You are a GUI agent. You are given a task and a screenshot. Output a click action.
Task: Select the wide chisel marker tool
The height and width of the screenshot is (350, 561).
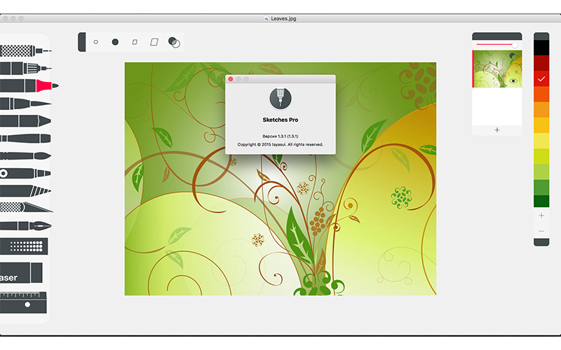25,120
